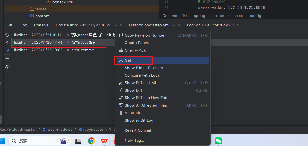308x146 pixels.
Task: Open WPS Office from the taskbar
Action: (104, 141)
